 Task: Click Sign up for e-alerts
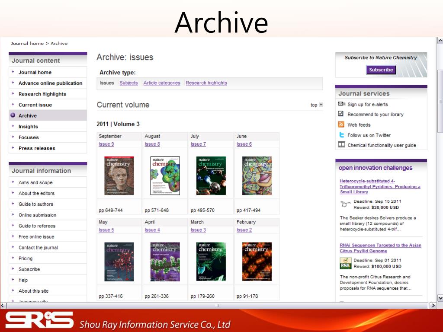click(368, 105)
